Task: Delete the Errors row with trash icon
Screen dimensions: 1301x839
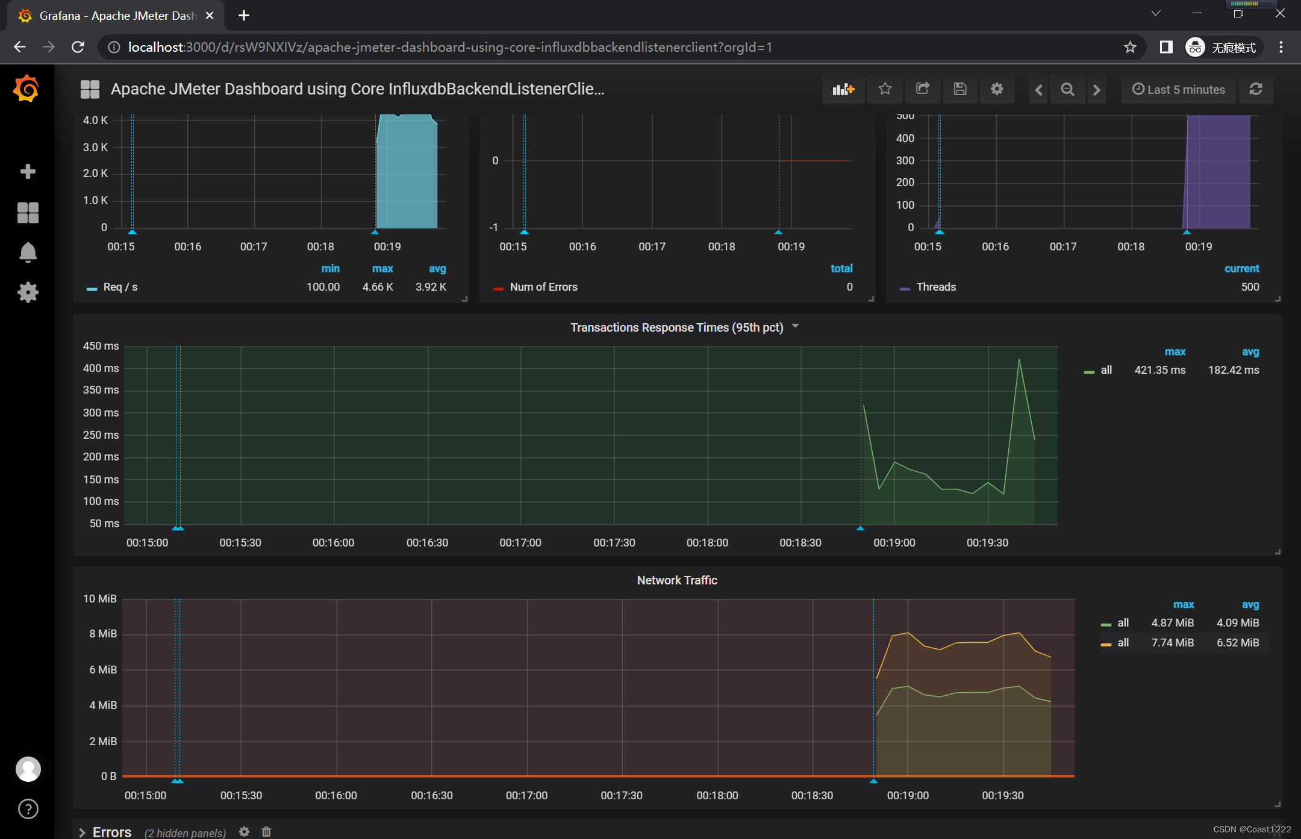Action: pos(266,832)
